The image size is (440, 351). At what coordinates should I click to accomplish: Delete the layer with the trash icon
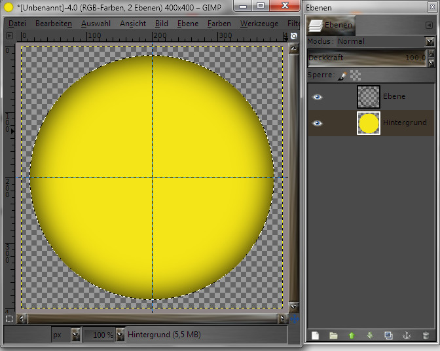click(426, 335)
